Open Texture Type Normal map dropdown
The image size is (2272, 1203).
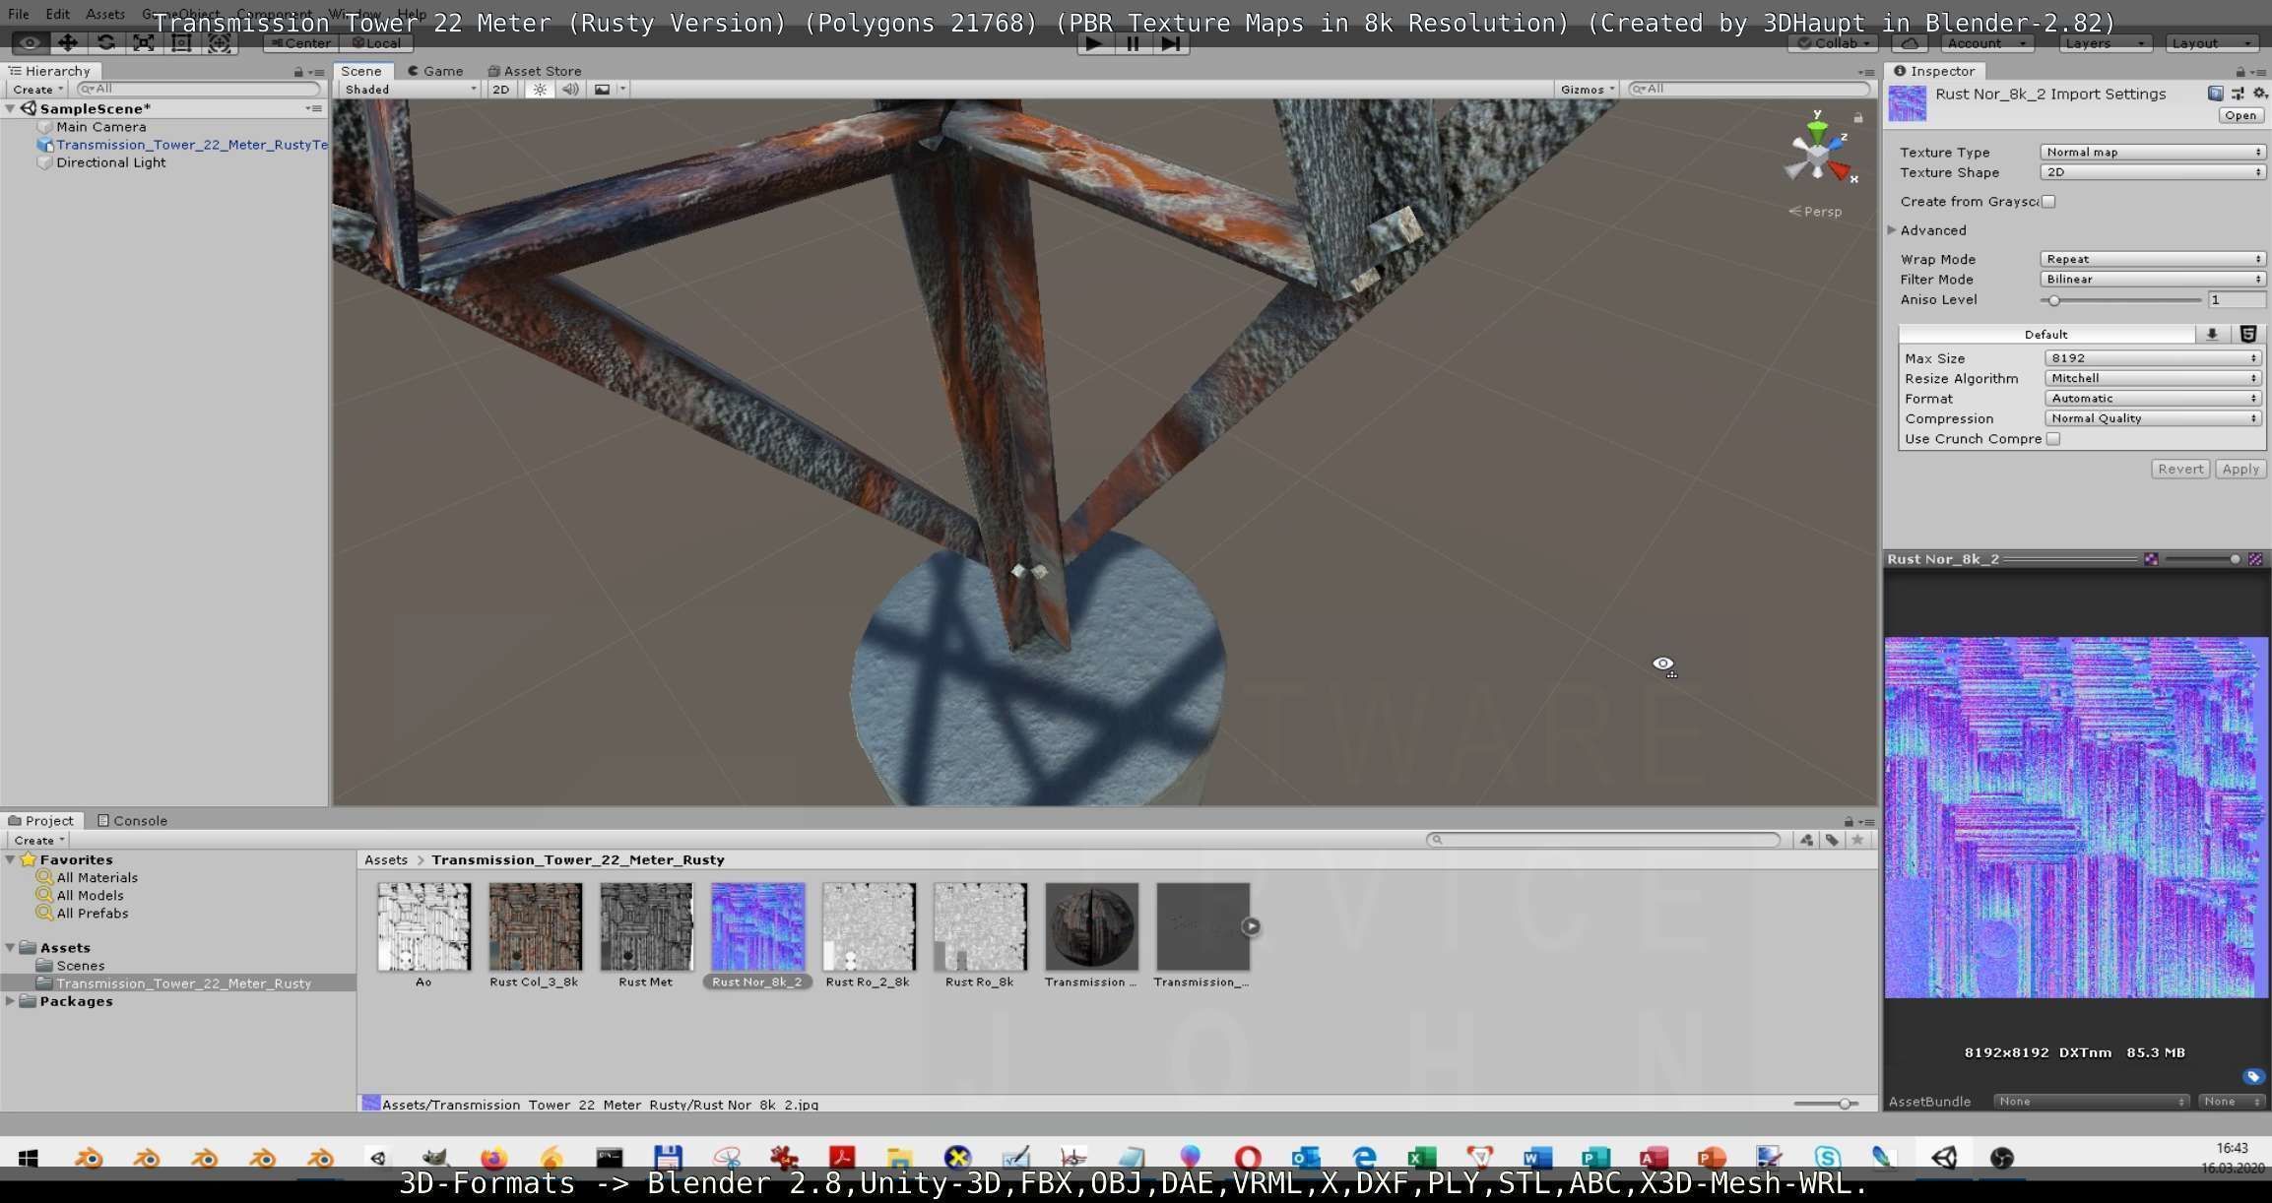click(2153, 152)
